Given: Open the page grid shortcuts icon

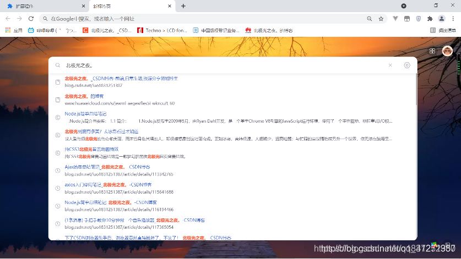Looking at the screenshot, I should [x=432, y=51].
